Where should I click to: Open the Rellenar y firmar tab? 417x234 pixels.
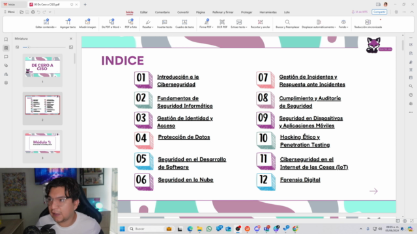(x=223, y=12)
